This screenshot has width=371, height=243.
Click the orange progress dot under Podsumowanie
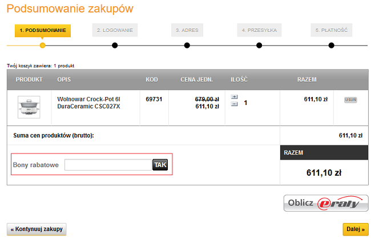(42, 46)
